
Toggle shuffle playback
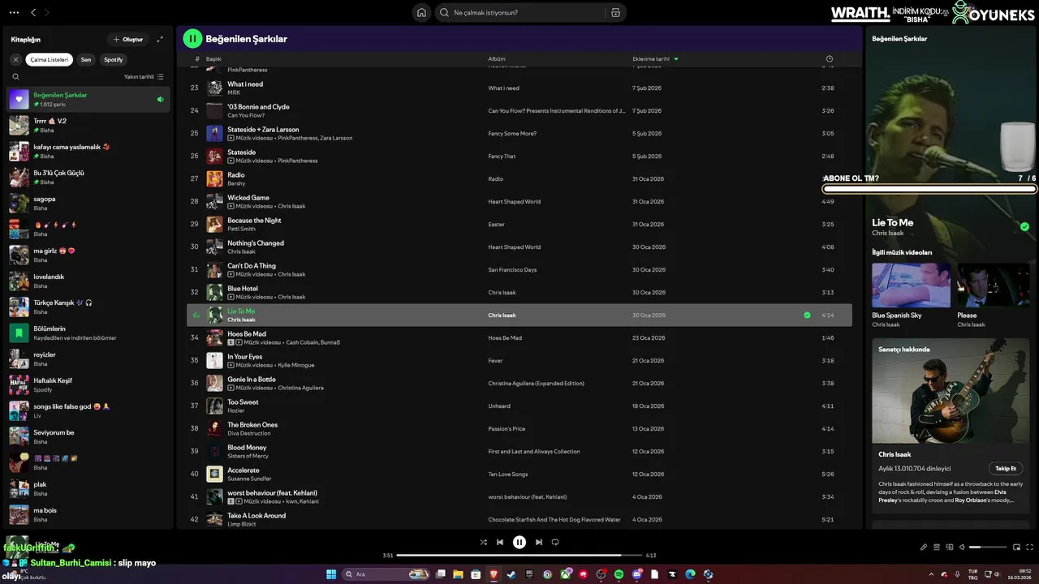[484, 542]
